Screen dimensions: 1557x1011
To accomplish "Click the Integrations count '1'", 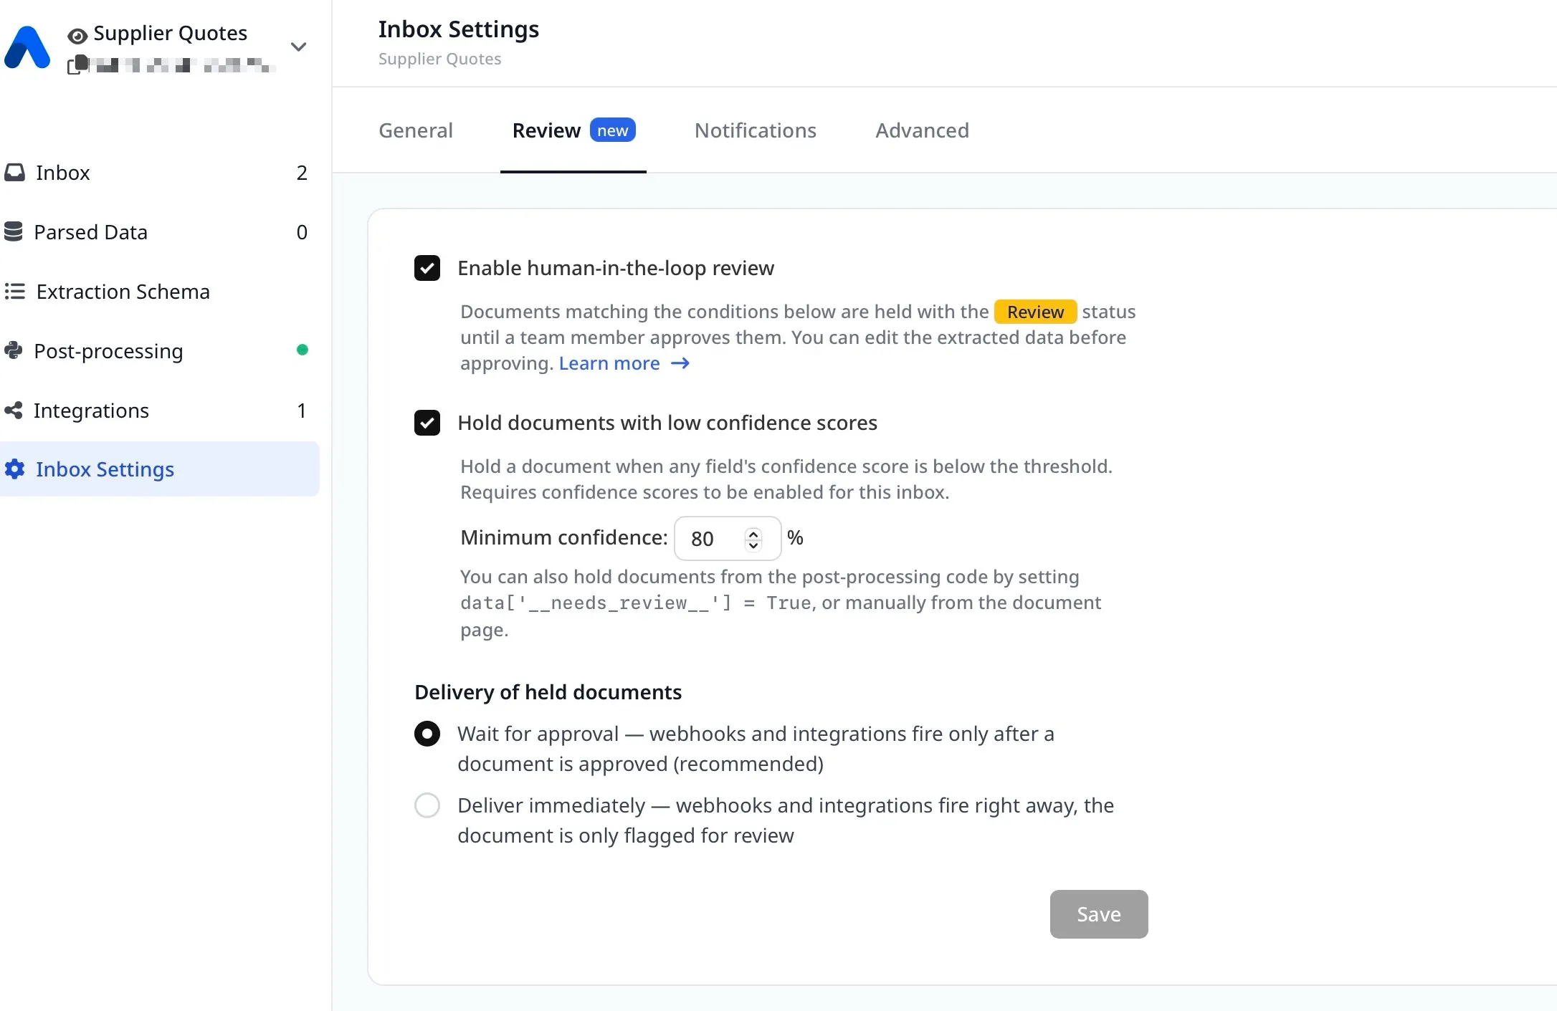I will 302,411.
